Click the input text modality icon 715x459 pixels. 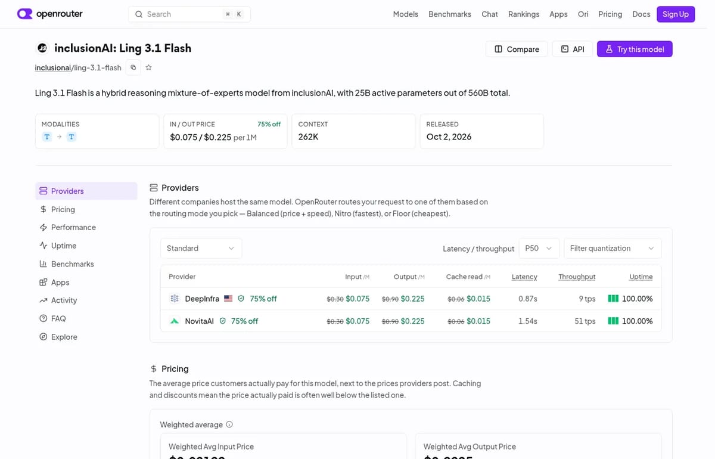click(x=47, y=137)
